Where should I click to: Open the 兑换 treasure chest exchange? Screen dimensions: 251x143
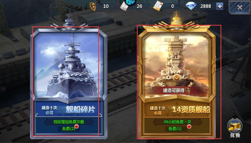pos(235,129)
